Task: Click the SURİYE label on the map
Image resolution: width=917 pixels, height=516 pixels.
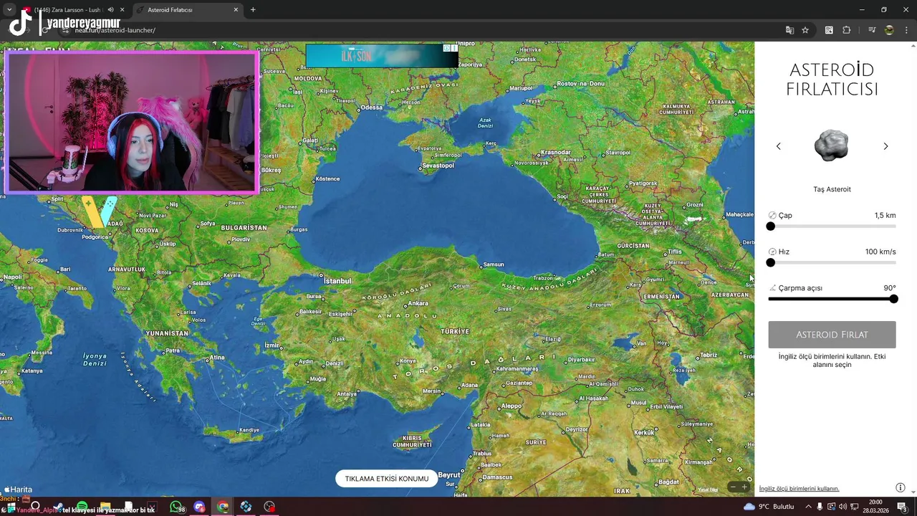Action: click(536, 442)
